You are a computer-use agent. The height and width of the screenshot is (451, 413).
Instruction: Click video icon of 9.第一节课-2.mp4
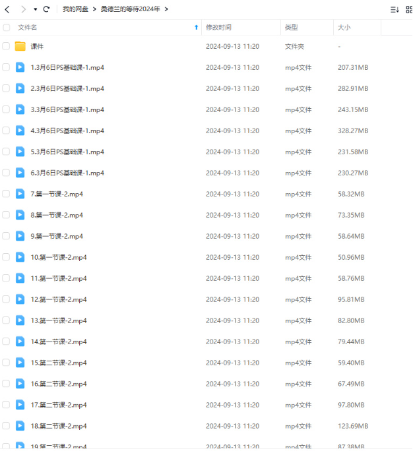click(20, 236)
